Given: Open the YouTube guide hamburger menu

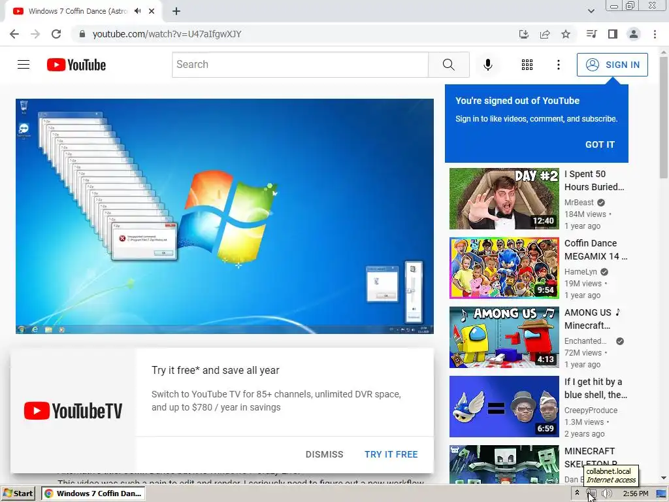Looking at the screenshot, I should 24,65.
